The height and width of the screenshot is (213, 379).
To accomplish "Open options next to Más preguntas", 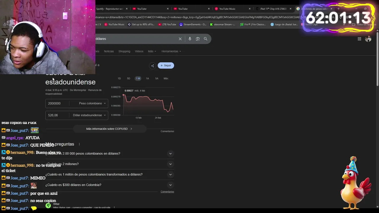I will (x=79, y=144).
